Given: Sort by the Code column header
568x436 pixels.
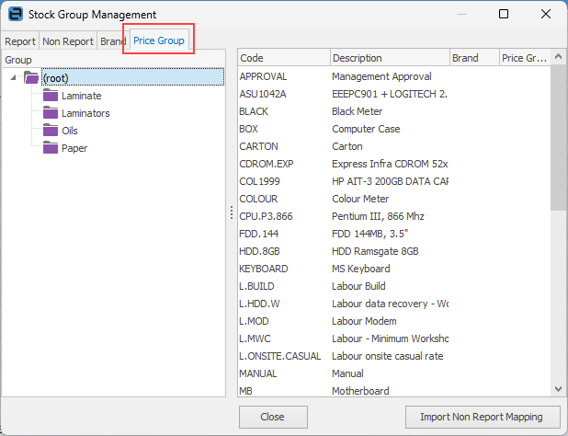Looking at the screenshot, I should [282, 58].
